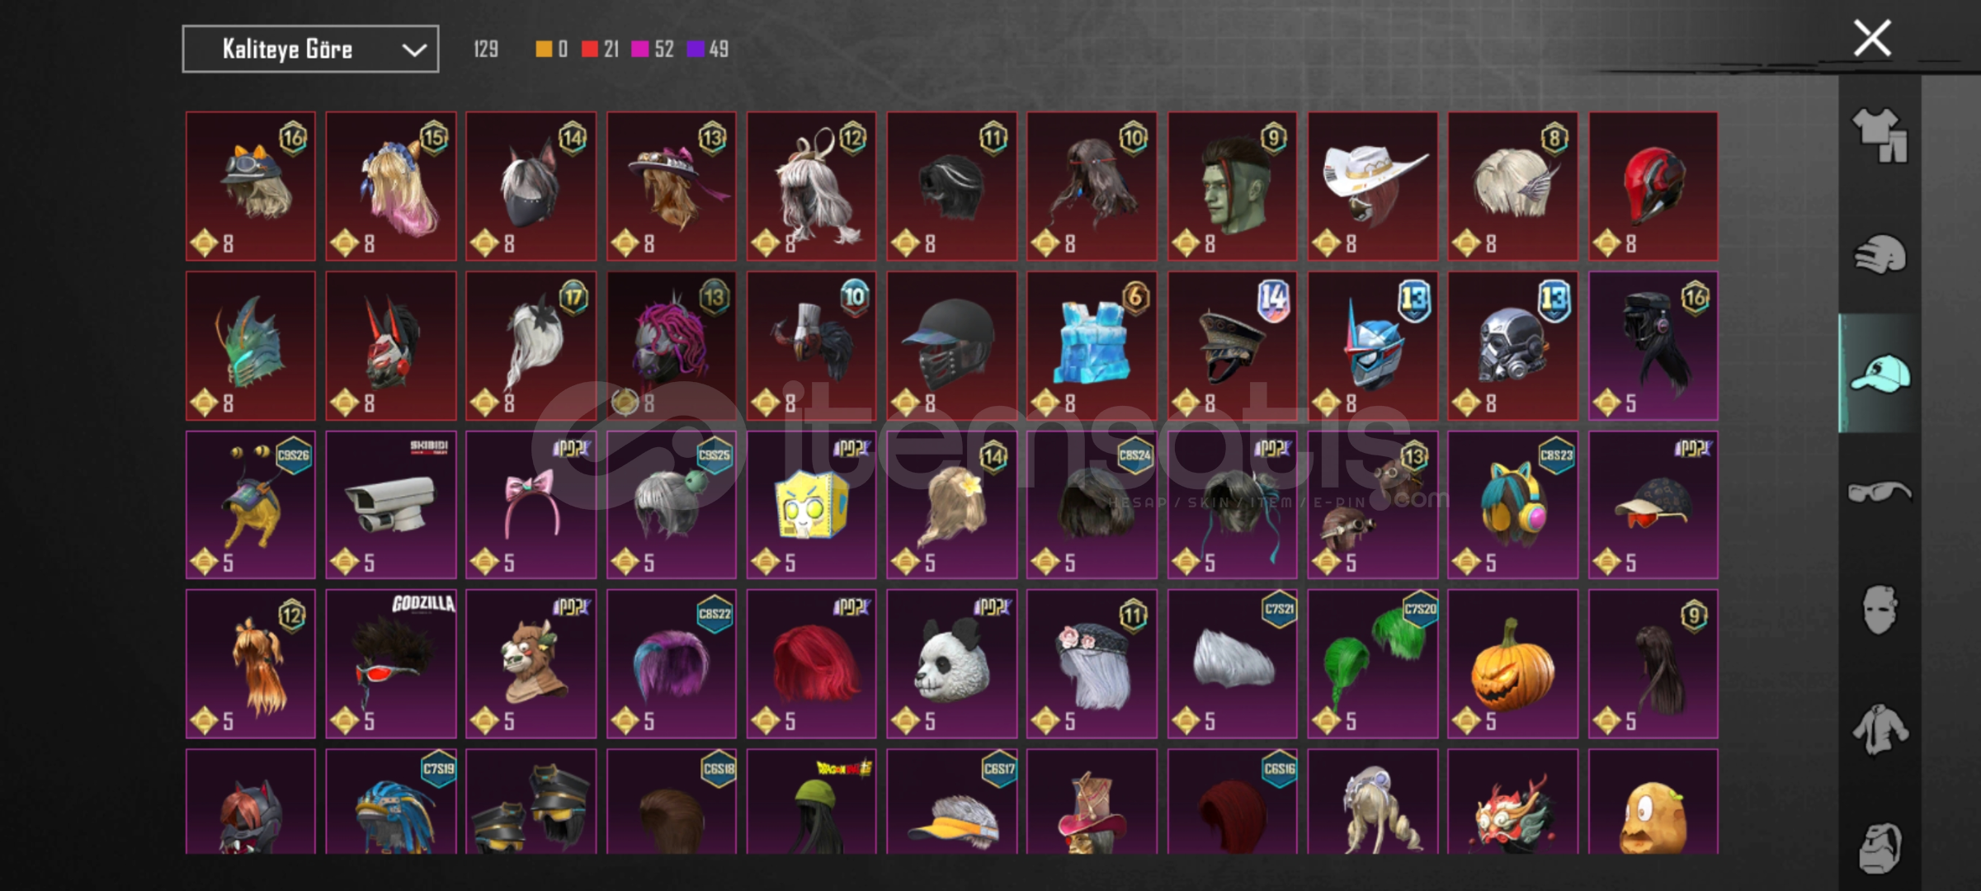Open the glasses category icon
This screenshot has height=891, width=1981.
click(x=1880, y=493)
